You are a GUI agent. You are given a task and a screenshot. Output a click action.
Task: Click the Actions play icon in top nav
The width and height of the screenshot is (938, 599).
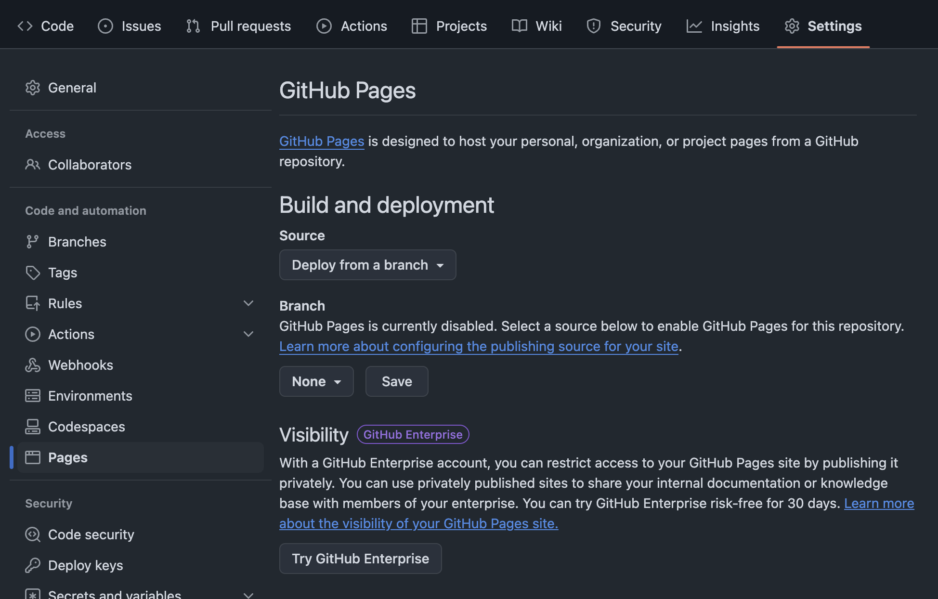click(x=324, y=26)
